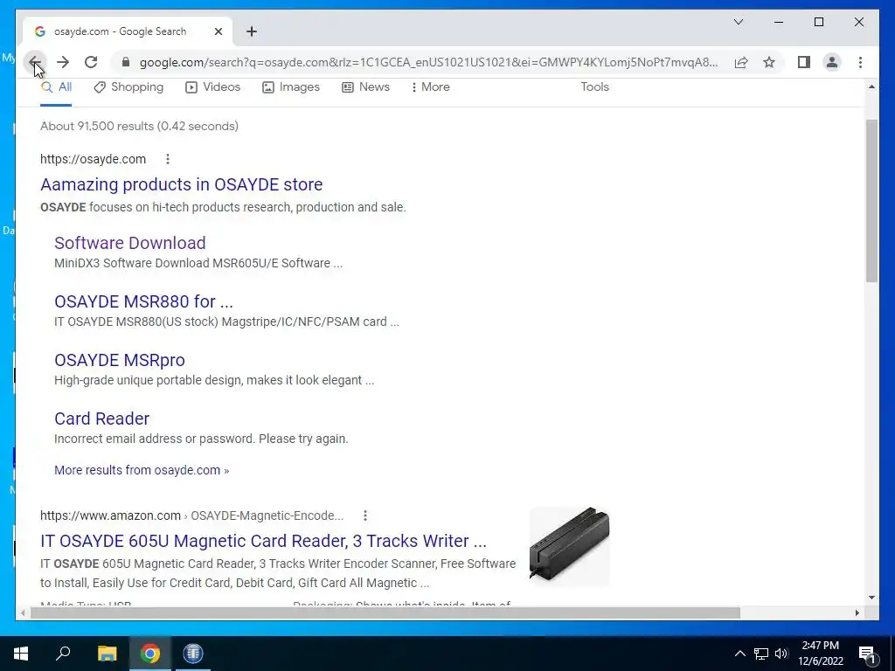
Task: Click the address bar URL
Action: (428, 62)
